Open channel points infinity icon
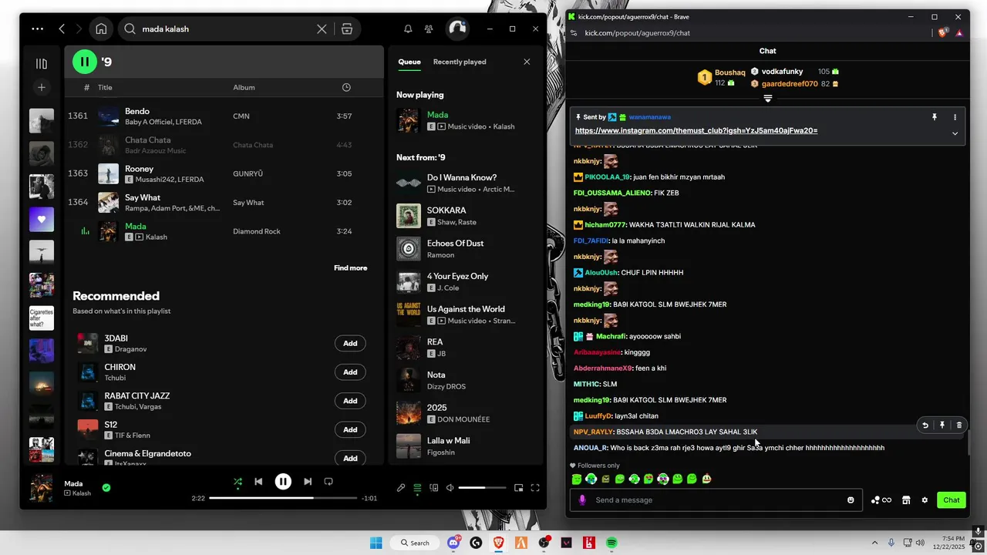This screenshot has width=987, height=555. tap(881, 500)
